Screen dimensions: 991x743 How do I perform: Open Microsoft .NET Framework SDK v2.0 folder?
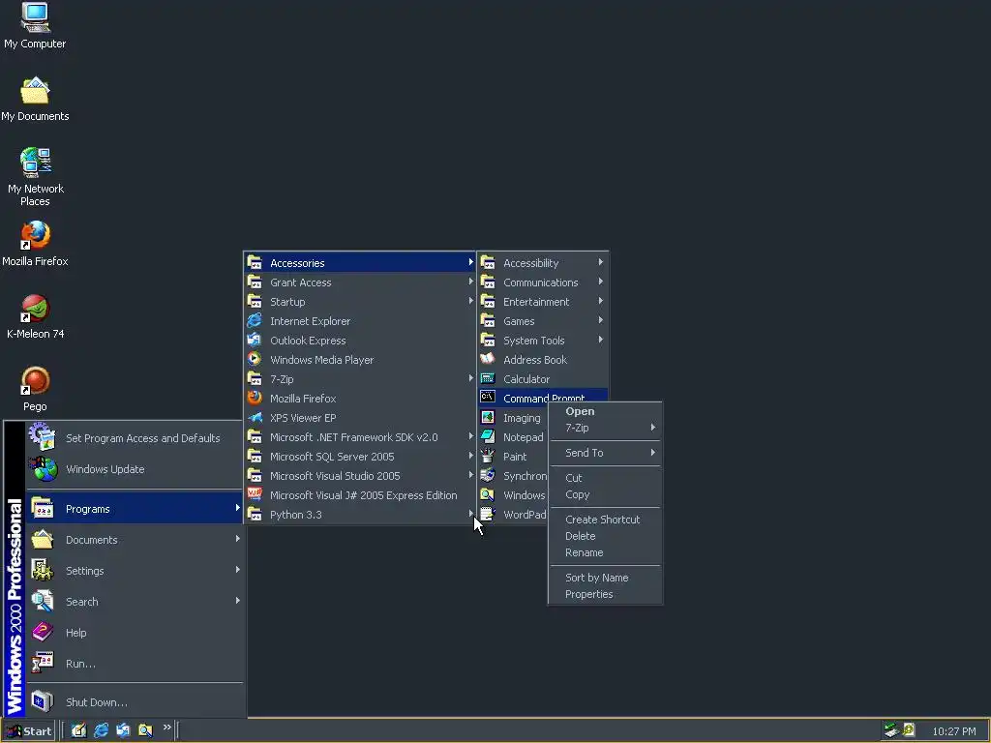point(359,437)
